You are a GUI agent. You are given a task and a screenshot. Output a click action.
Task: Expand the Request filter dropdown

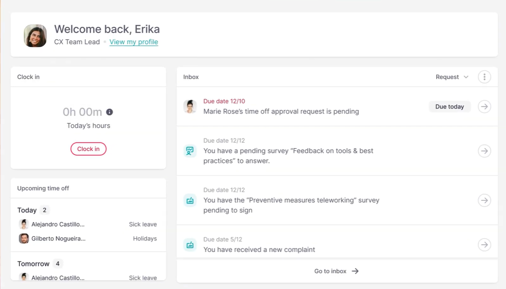pos(452,77)
